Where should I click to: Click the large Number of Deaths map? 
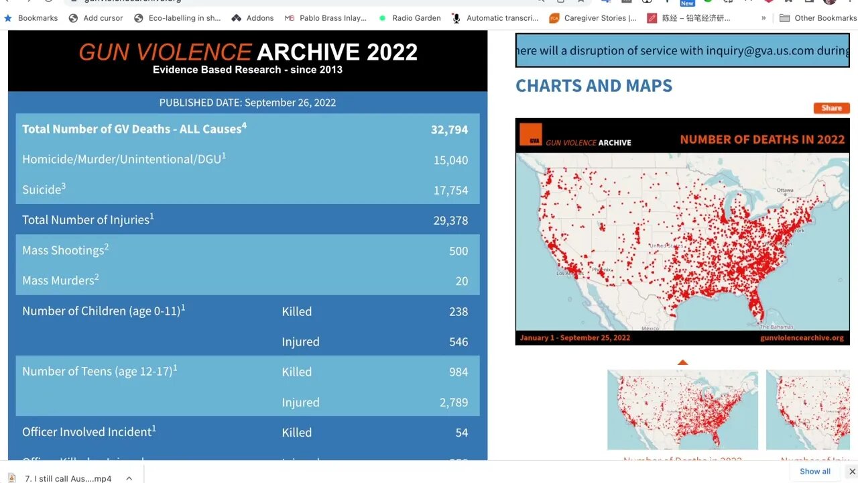[682, 240]
